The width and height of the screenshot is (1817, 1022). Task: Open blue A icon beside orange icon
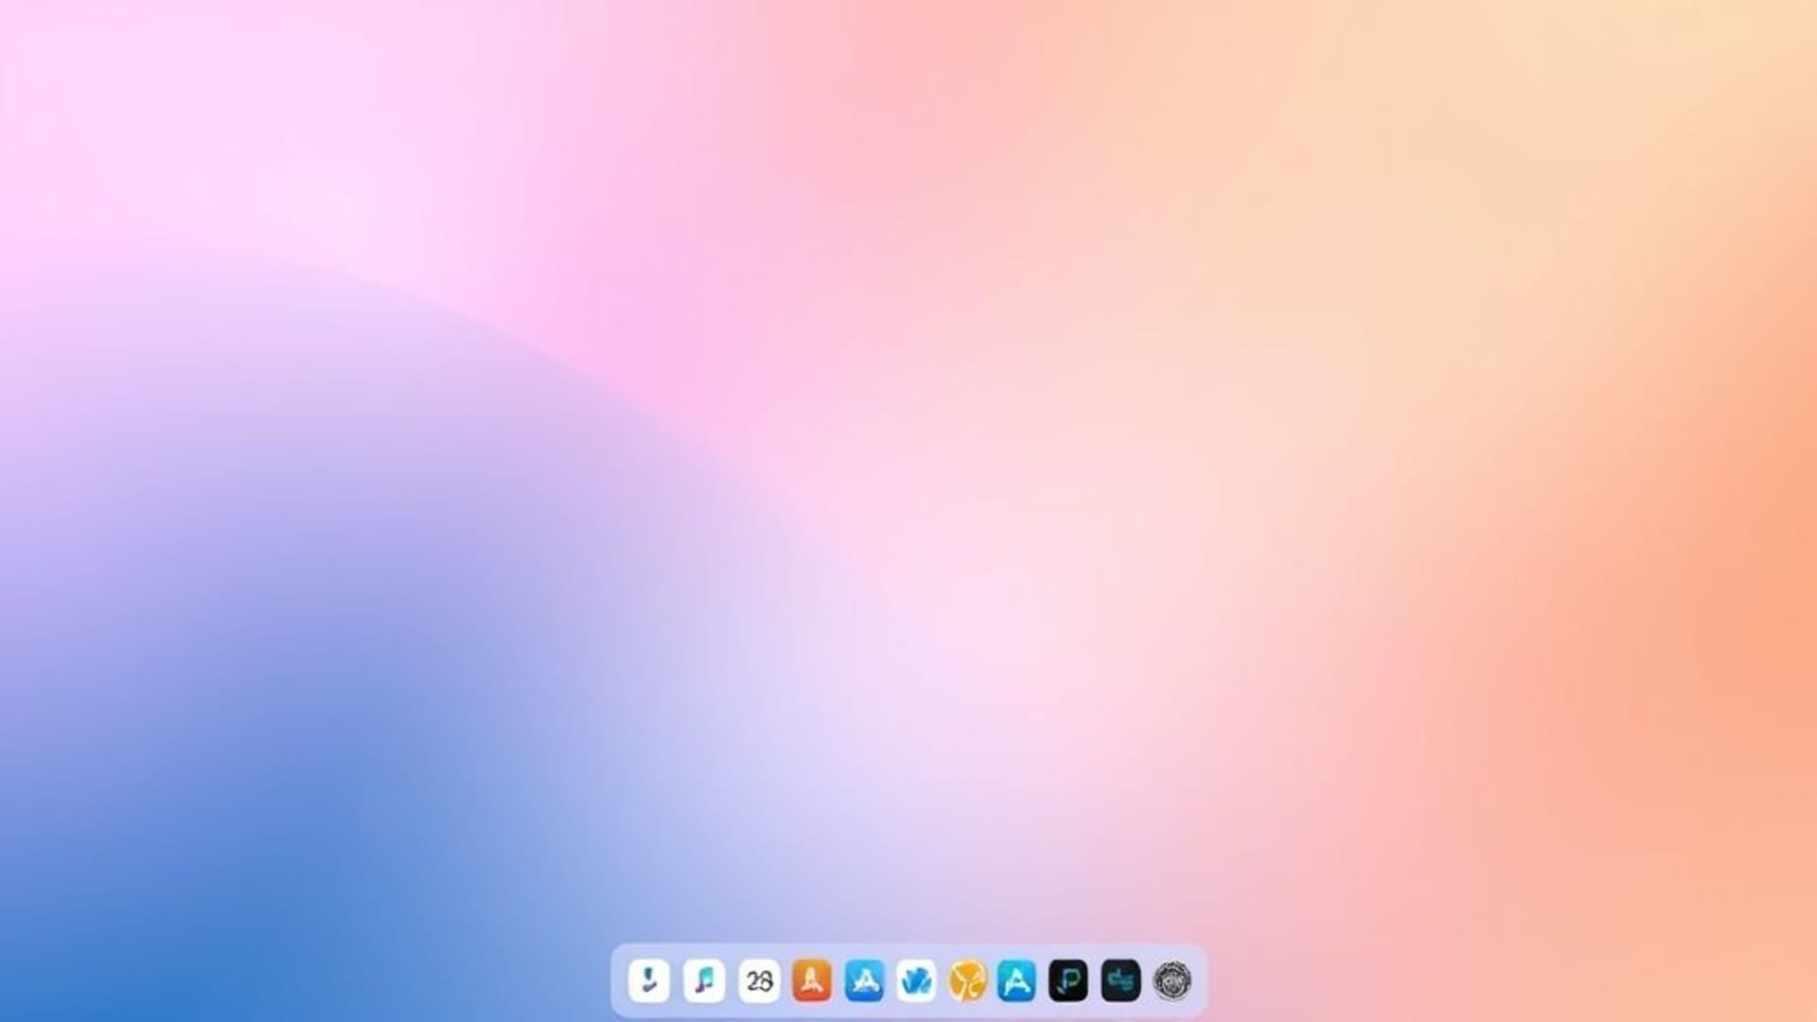click(864, 980)
